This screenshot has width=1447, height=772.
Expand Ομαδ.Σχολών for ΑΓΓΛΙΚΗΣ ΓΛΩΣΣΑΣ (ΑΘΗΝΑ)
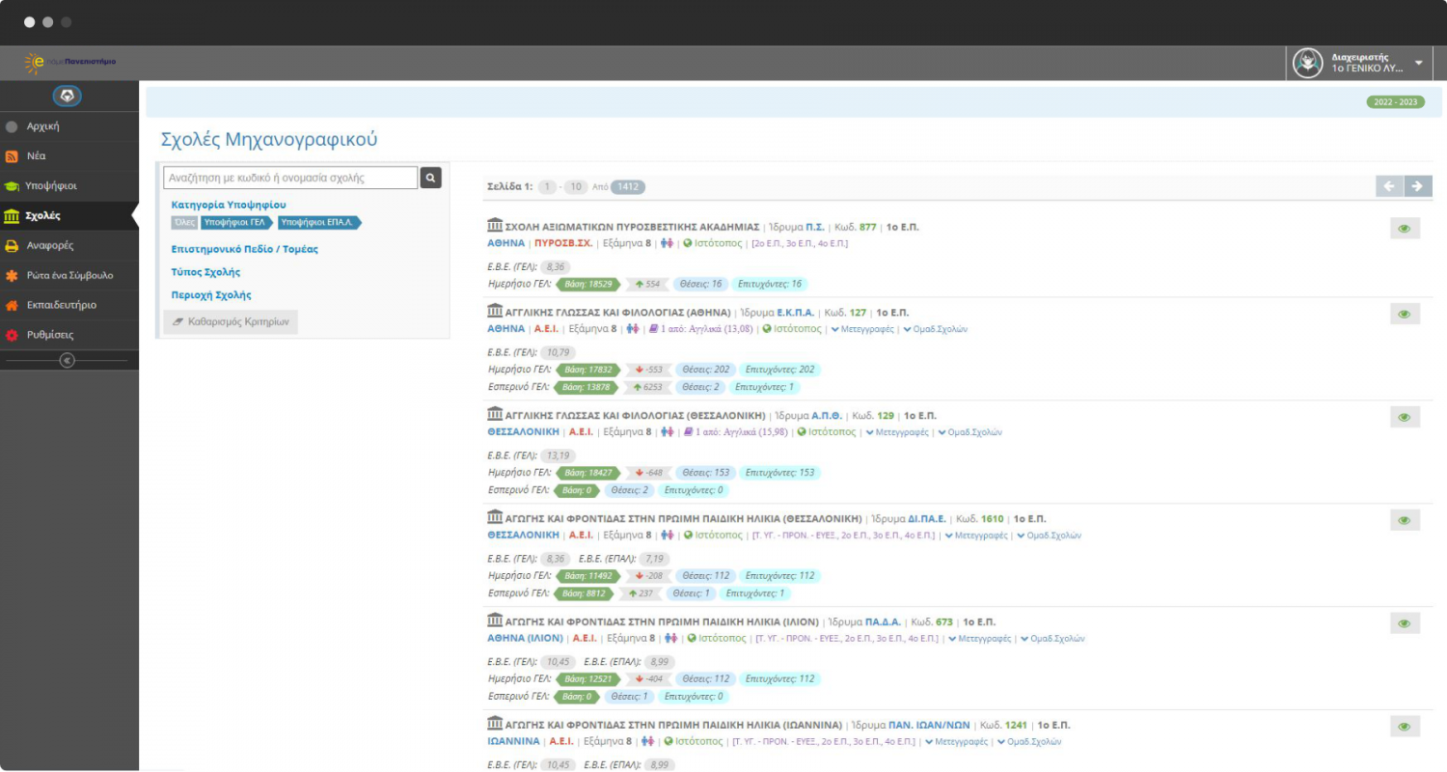[x=936, y=329]
